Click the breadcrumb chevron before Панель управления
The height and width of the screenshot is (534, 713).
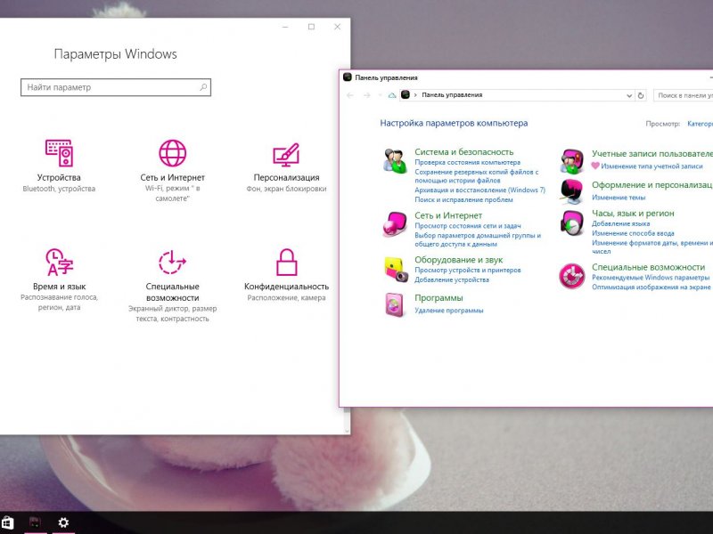click(x=415, y=95)
